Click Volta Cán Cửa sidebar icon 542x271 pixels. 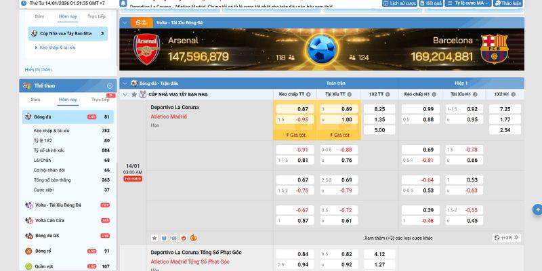pos(29,220)
